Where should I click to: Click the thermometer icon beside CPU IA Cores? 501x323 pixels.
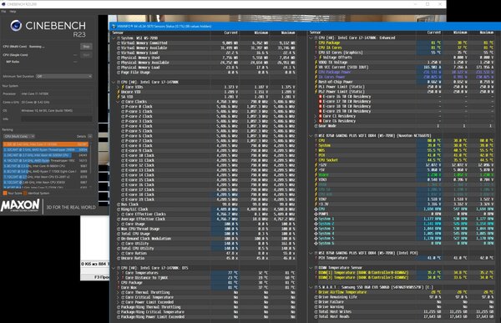pyautogui.click(x=316, y=48)
